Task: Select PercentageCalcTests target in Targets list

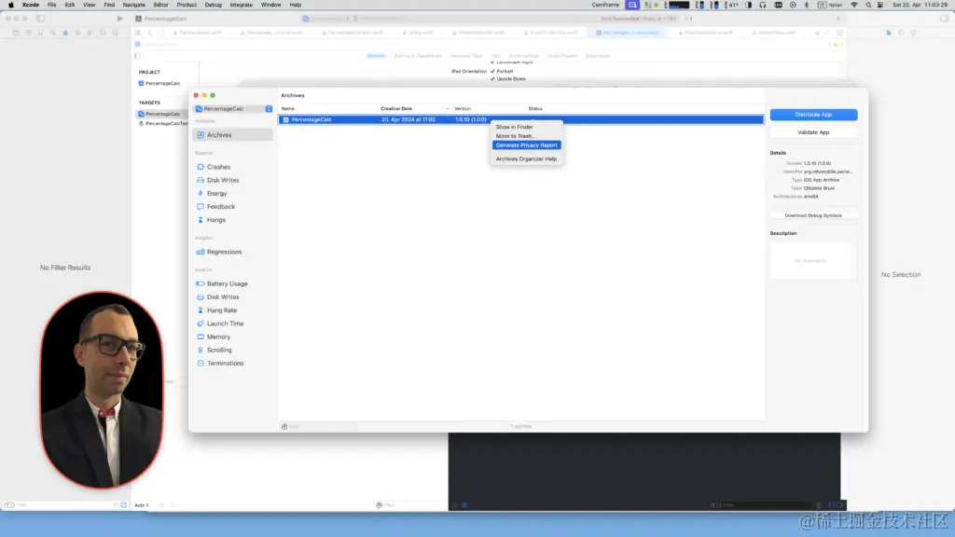Action: pyautogui.click(x=162, y=124)
